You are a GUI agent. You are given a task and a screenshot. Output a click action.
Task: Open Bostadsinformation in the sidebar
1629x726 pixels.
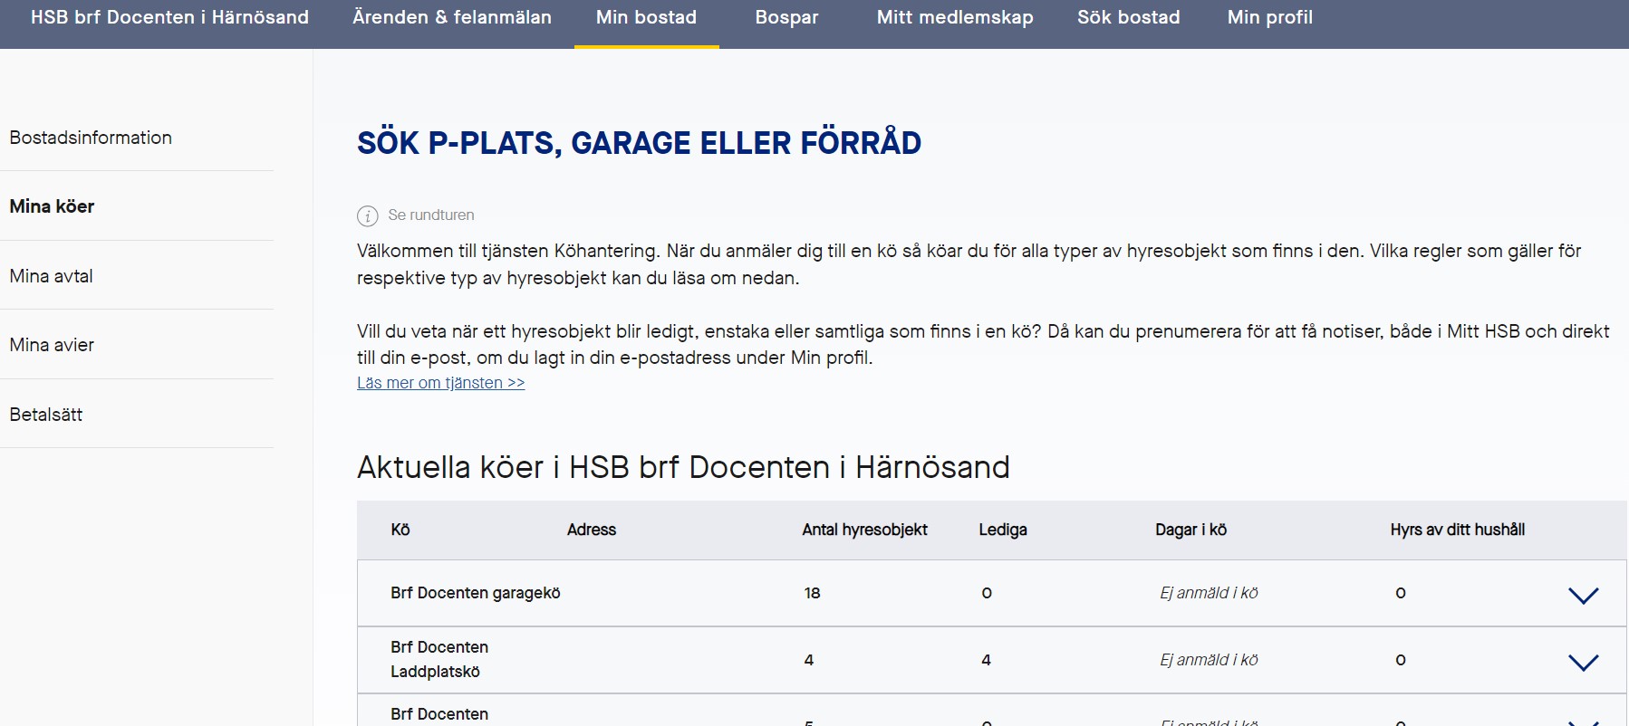tap(91, 138)
